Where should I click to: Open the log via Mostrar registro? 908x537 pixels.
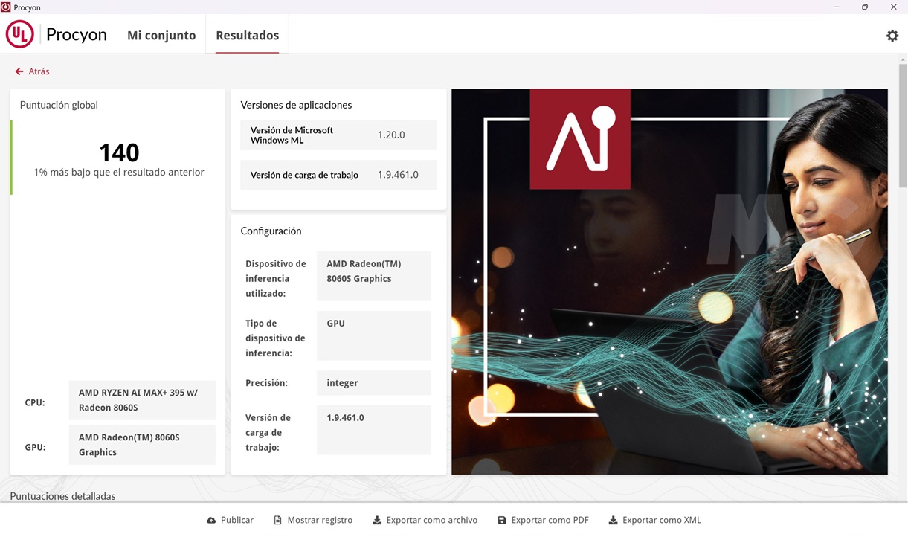pos(313,520)
